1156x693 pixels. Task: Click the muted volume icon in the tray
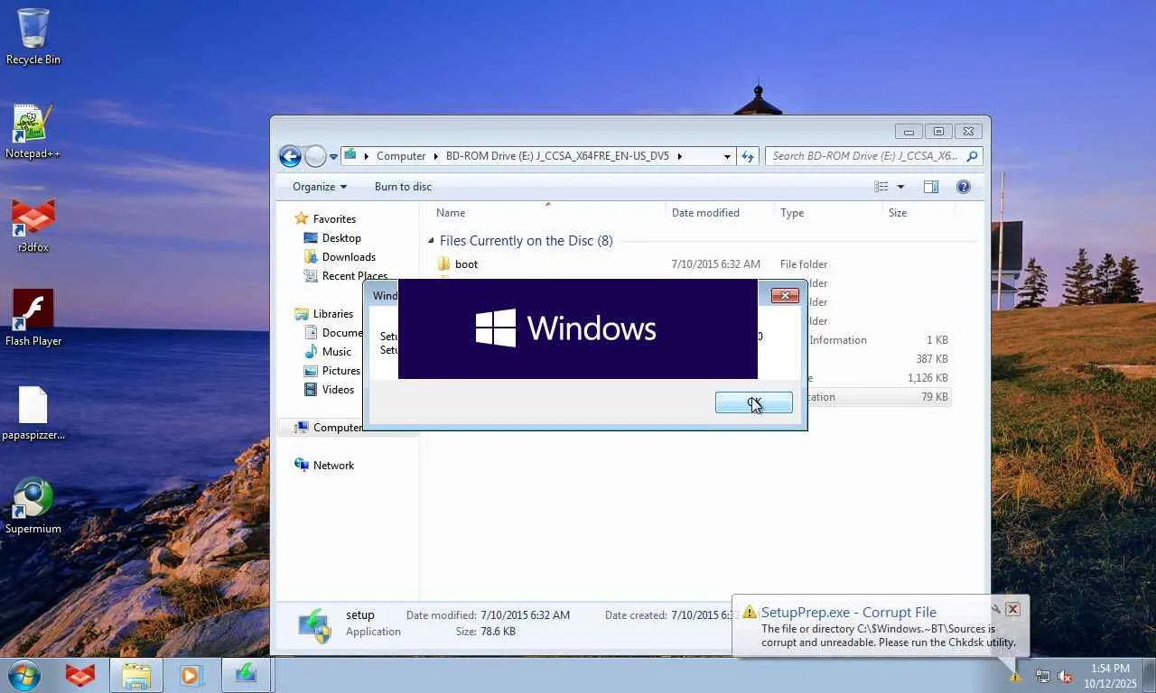pos(1065,676)
